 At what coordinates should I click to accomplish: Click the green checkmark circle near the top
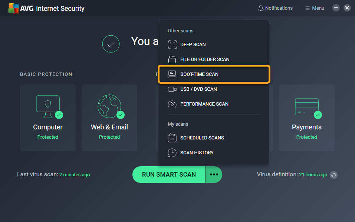[111, 44]
